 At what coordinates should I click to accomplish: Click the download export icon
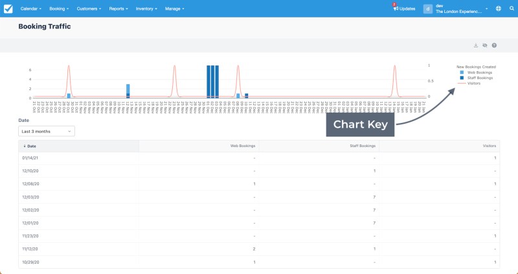pyautogui.click(x=476, y=45)
